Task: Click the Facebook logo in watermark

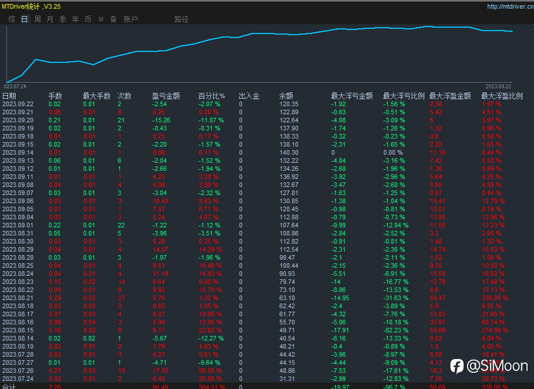Action: [x=457, y=366]
